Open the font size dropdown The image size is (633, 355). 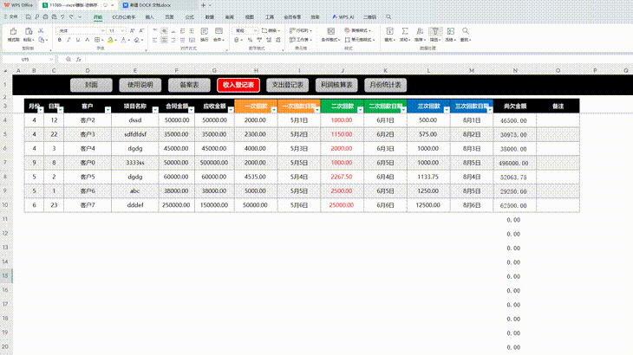[x=123, y=30]
